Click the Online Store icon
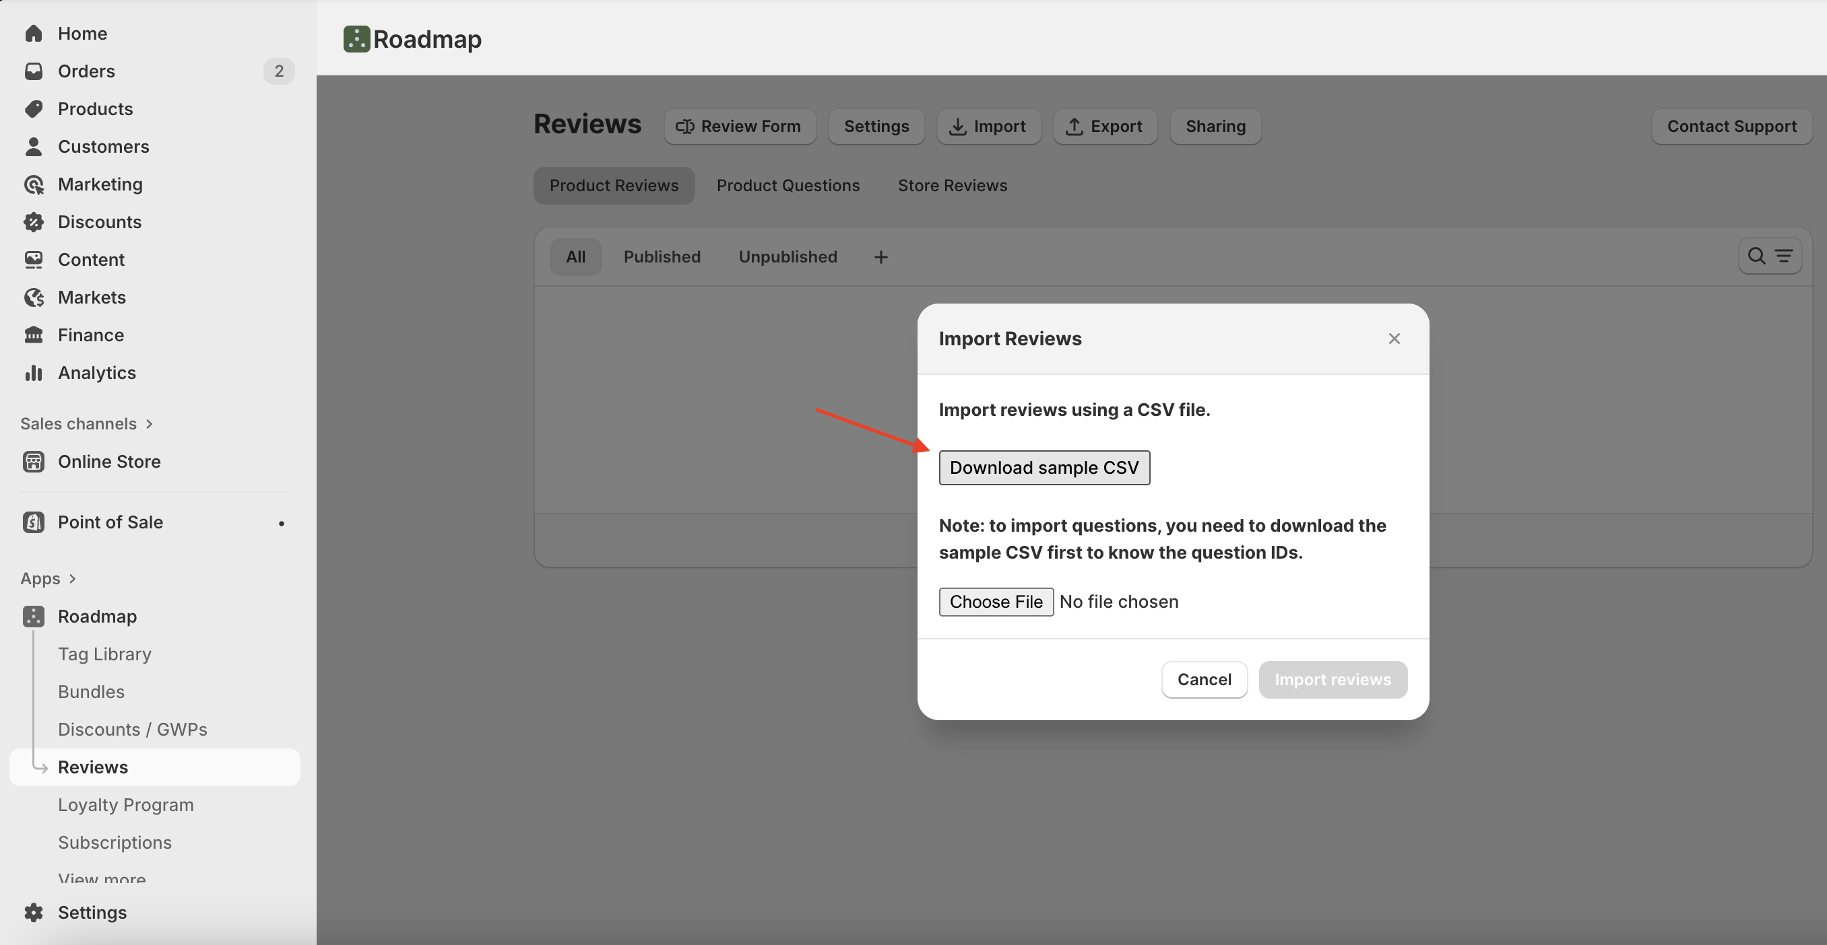Viewport: 1827px width, 945px height. (33, 461)
